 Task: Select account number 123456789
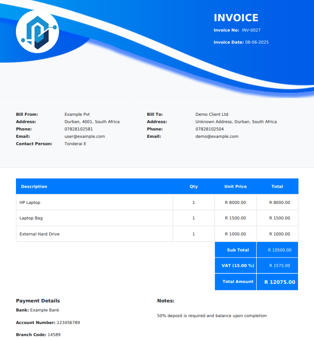(68, 323)
